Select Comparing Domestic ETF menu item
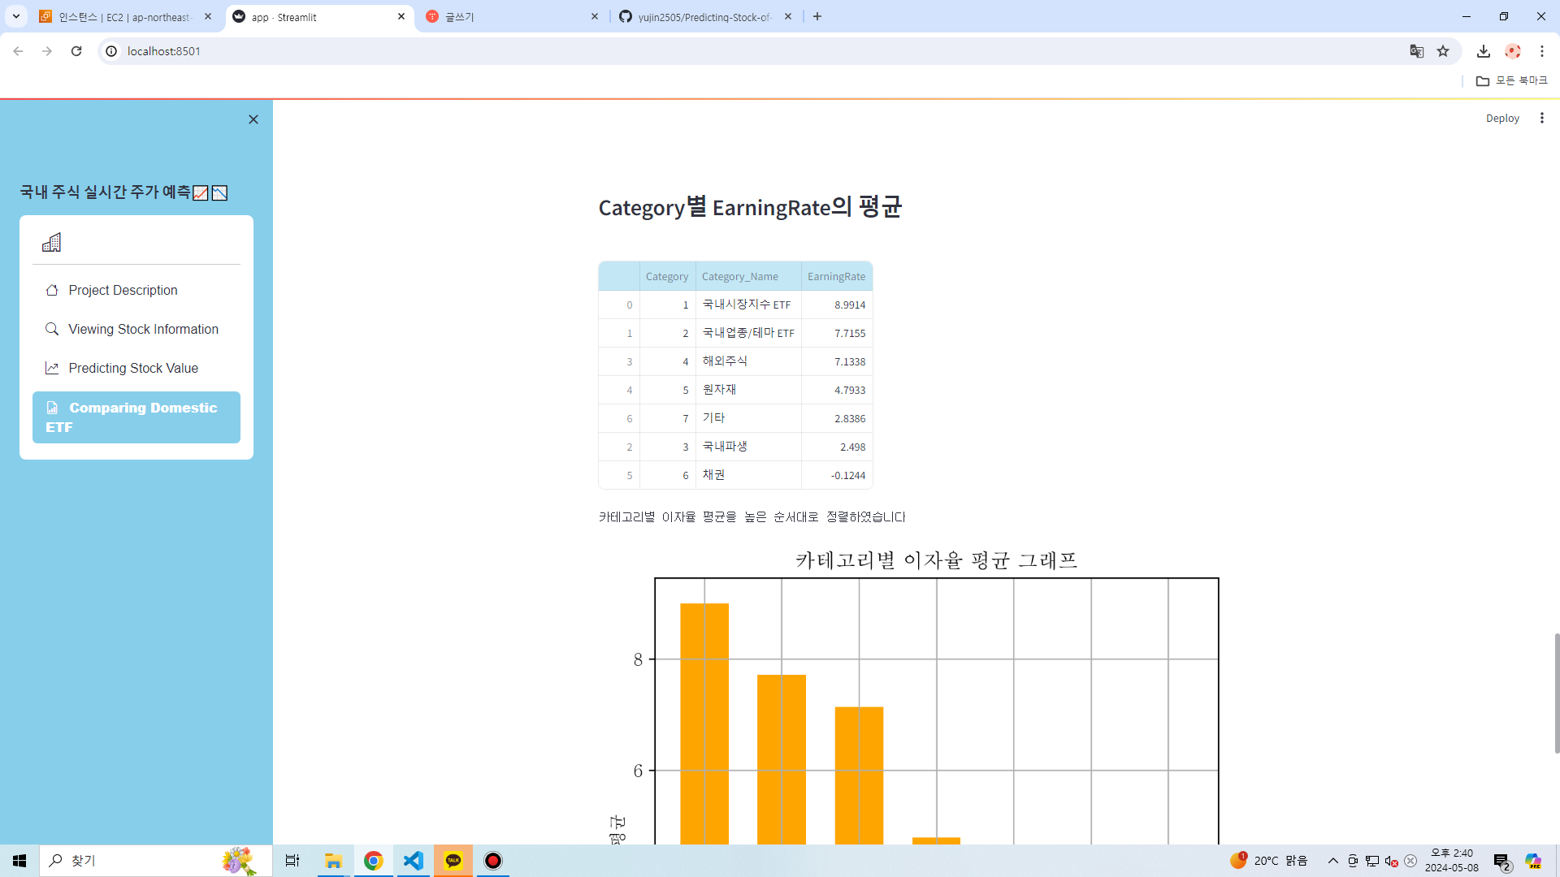 [x=136, y=417]
